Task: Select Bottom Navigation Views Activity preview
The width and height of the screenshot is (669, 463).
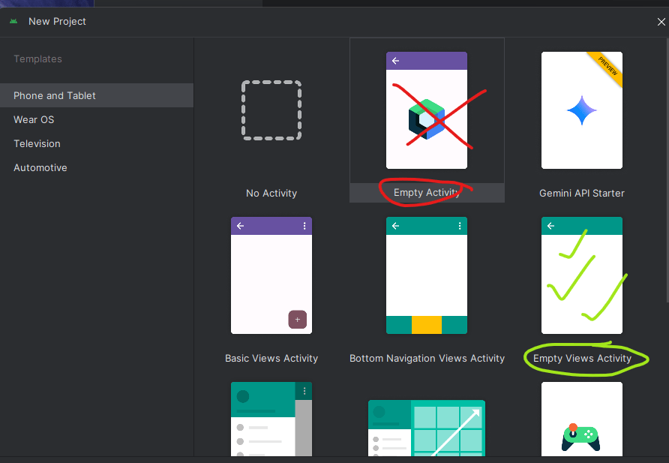Action: pos(427,275)
